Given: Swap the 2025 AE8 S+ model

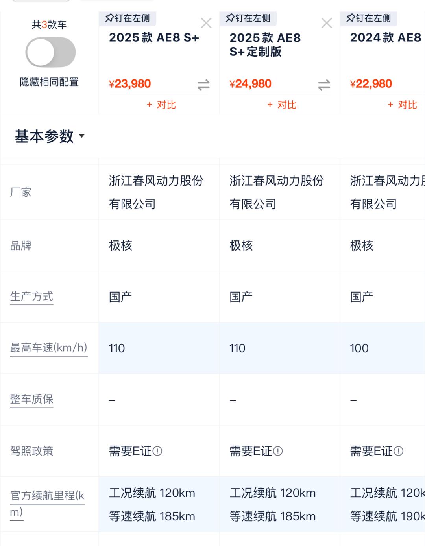Looking at the screenshot, I should pyautogui.click(x=203, y=85).
